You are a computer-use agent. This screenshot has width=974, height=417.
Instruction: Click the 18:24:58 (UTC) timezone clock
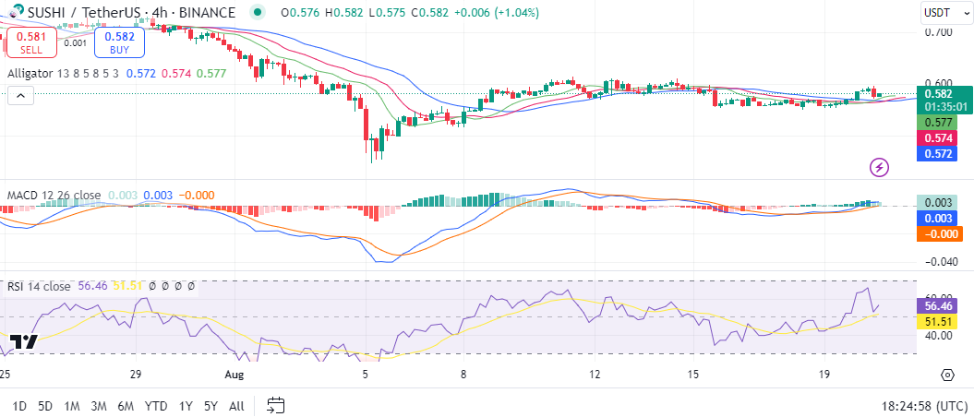pyautogui.click(x=924, y=407)
